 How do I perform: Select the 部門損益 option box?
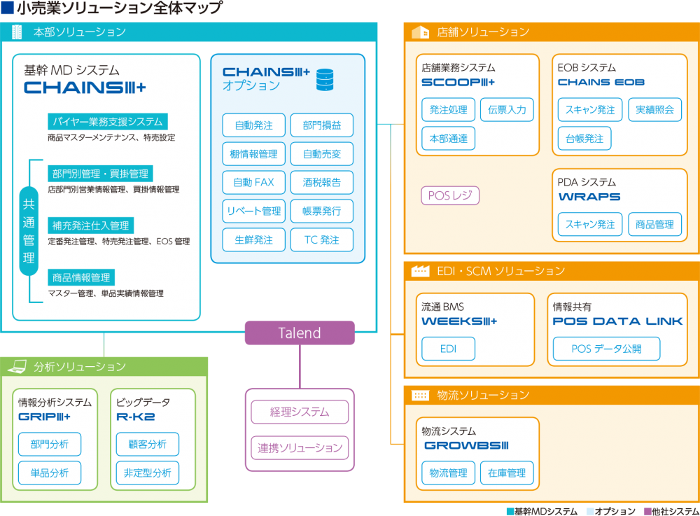322,125
